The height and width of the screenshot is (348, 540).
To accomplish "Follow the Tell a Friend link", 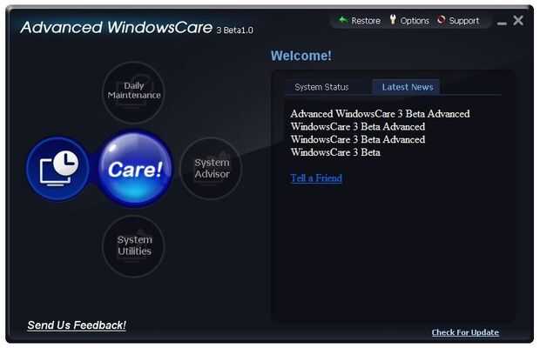I will [x=316, y=178].
